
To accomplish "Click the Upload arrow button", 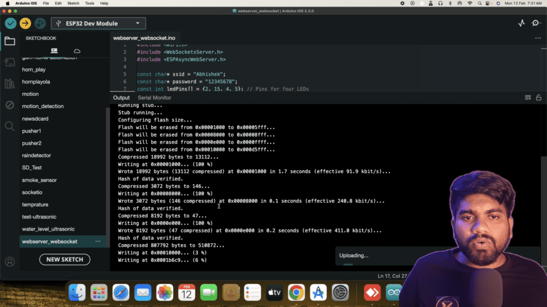I will coord(25,23).
